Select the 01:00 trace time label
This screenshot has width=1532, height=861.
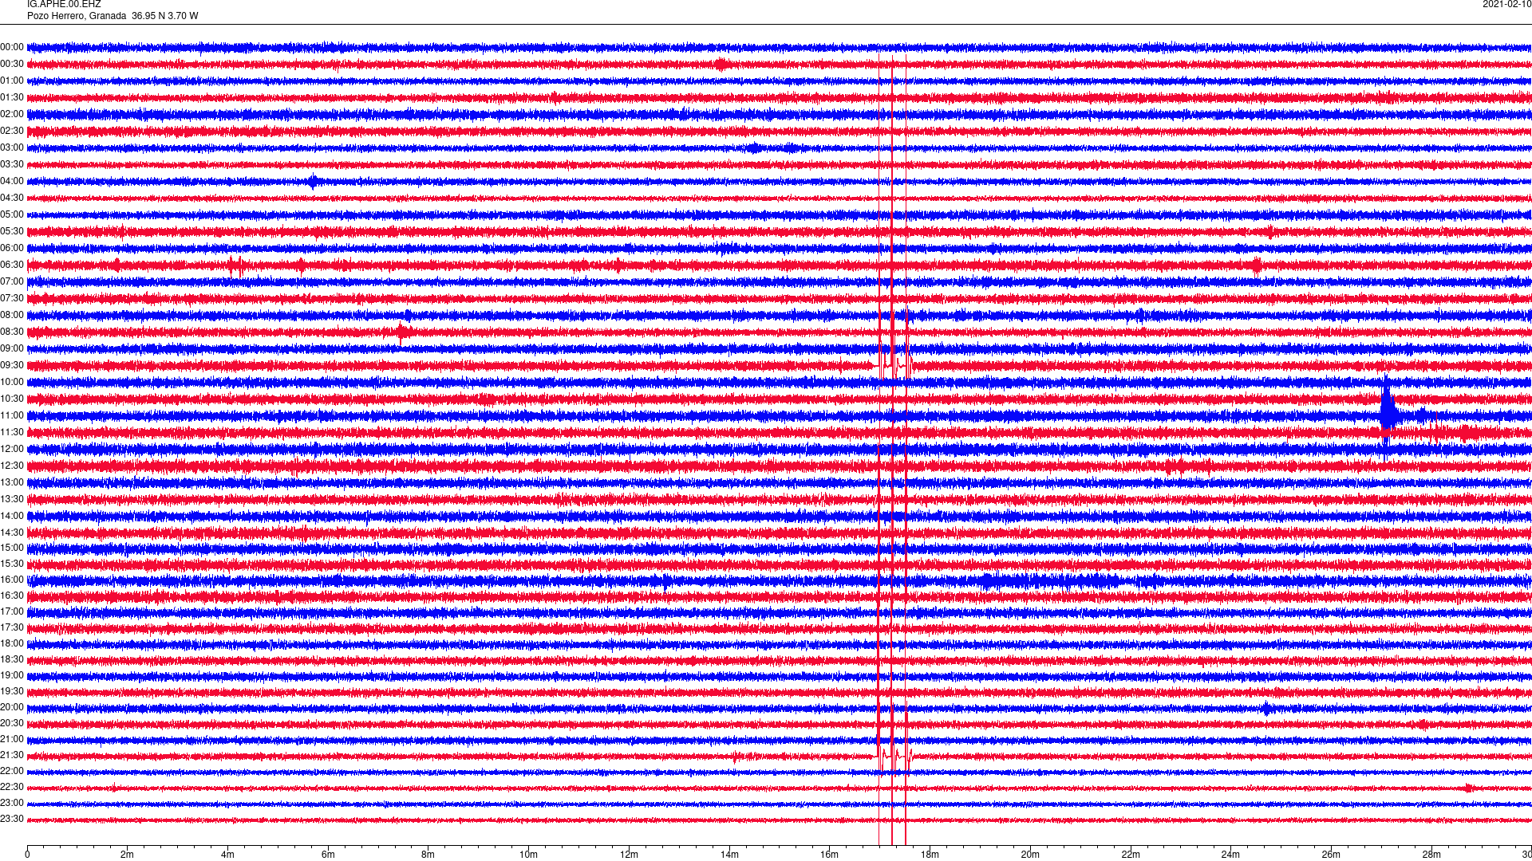12,81
